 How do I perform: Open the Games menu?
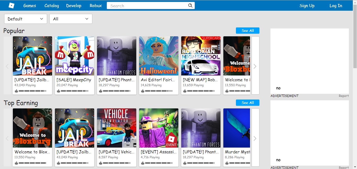coord(29,5)
